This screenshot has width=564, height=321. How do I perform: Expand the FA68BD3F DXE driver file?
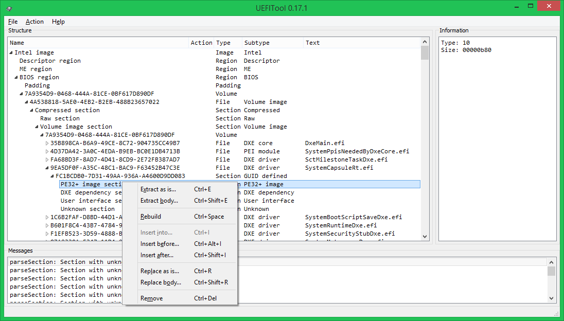[x=47, y=159]
